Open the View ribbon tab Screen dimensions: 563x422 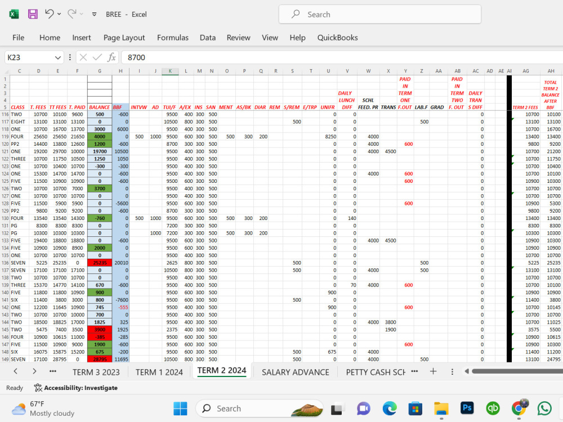tap(270, 38)
